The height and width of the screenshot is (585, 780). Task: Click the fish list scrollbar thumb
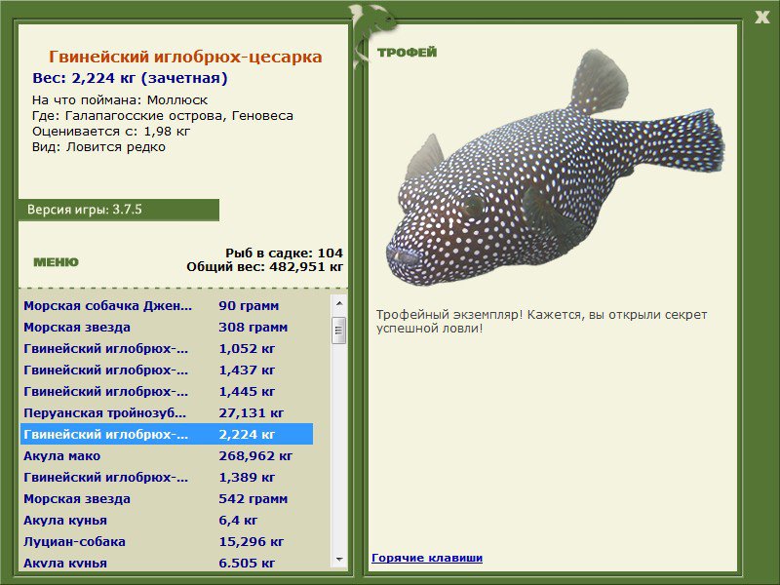[x=339, y=330]
